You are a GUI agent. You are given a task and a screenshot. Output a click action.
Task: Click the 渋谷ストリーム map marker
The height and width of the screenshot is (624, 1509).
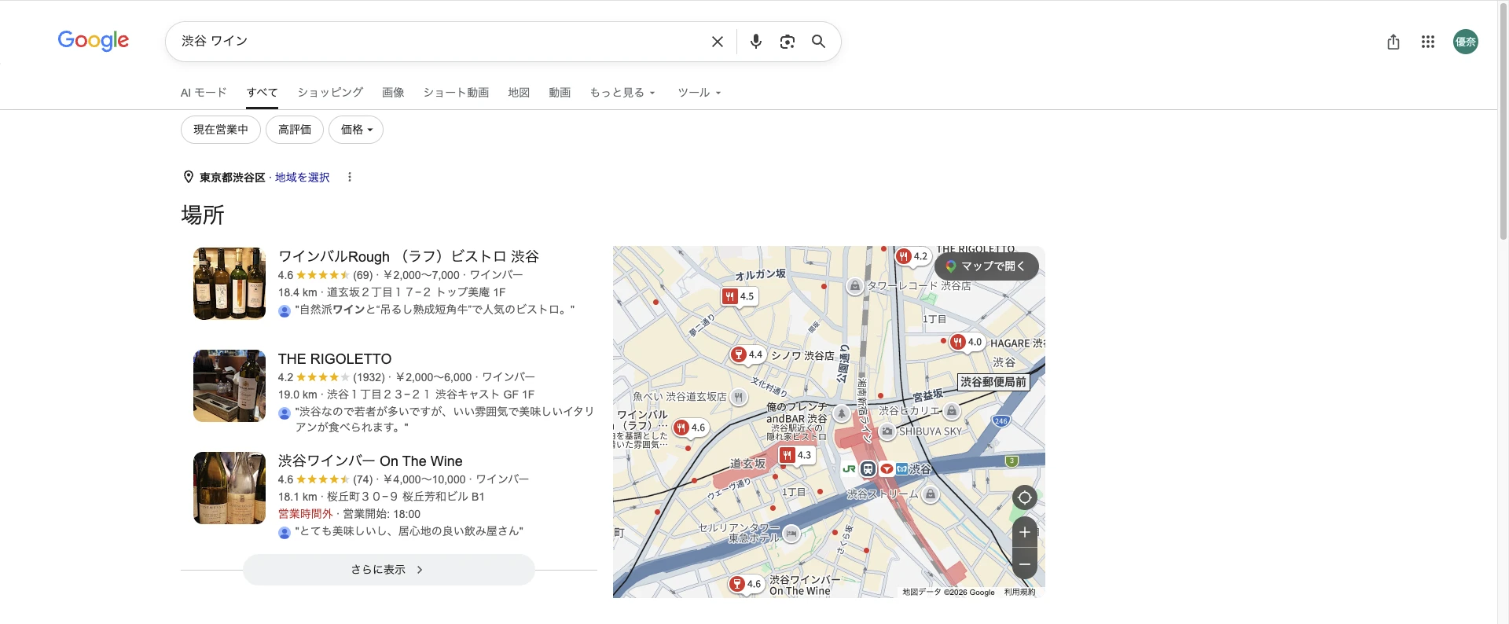click(931, 494)
